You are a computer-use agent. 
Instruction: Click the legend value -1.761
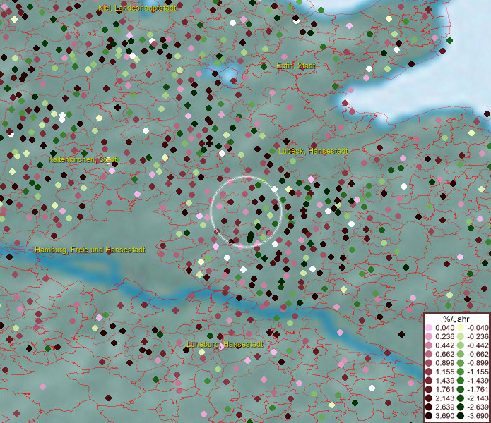coord(478,390)
